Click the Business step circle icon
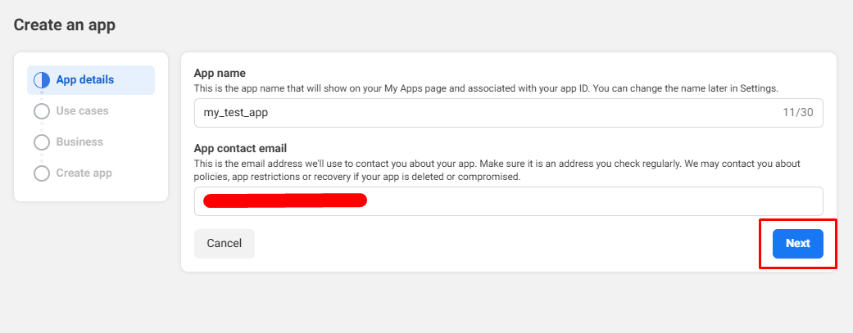 pos(41,142)
